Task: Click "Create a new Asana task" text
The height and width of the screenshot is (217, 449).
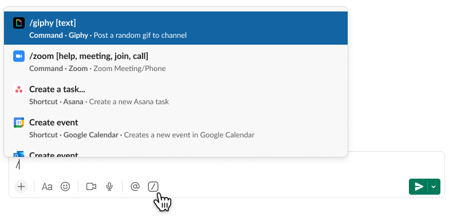Action: point(129,102)
